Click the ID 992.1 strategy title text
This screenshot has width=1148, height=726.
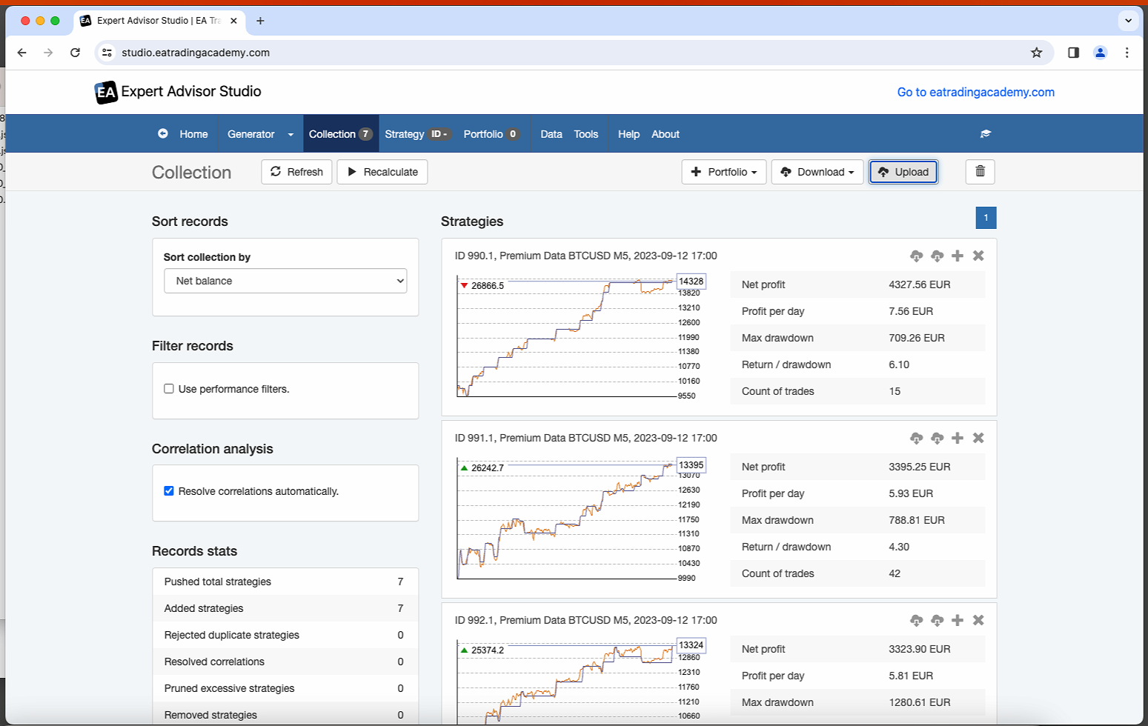pos(585,620)
